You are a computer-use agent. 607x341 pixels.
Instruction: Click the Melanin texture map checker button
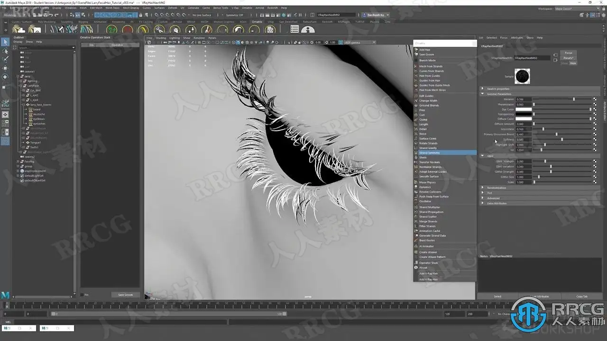tap(595, 99)
